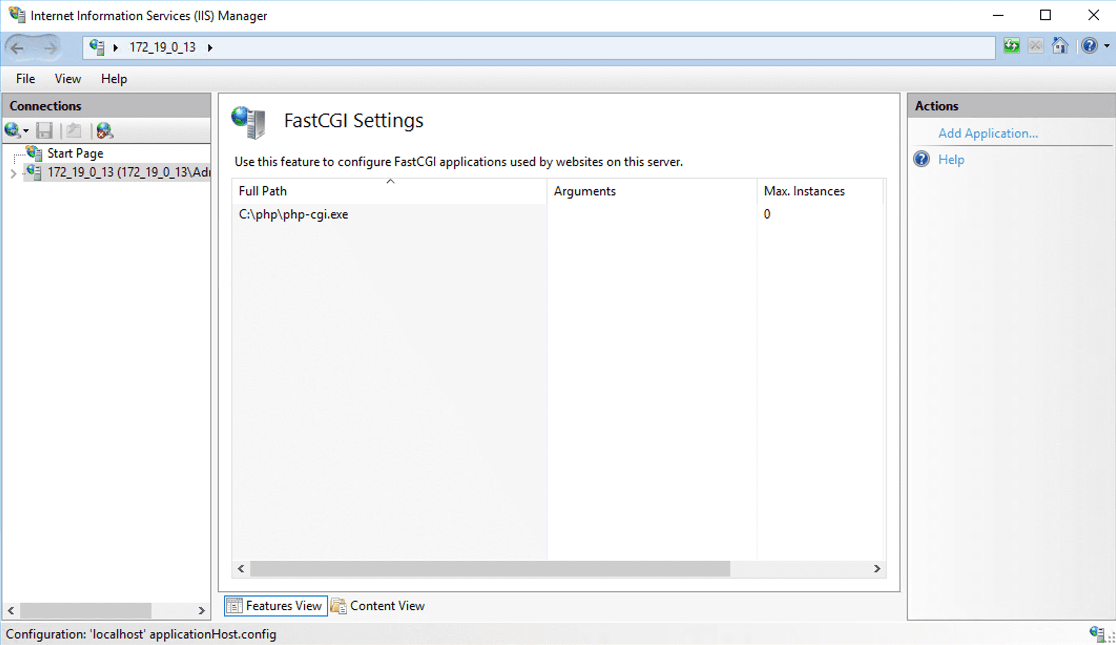Click the Connections pane scroll right arrow
The width and height of the screenshot is (1116, 645).
click(202, 610)
